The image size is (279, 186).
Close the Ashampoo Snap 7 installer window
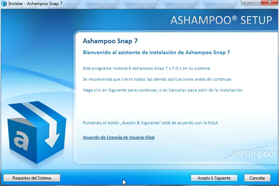click(270, 2)
